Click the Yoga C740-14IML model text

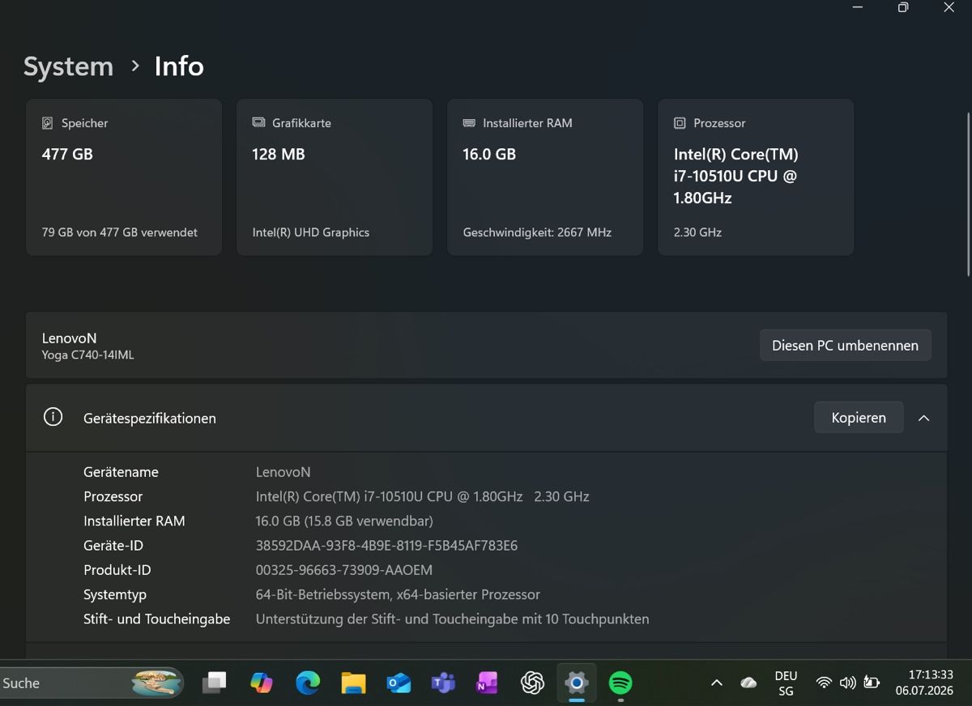point(87,355)
